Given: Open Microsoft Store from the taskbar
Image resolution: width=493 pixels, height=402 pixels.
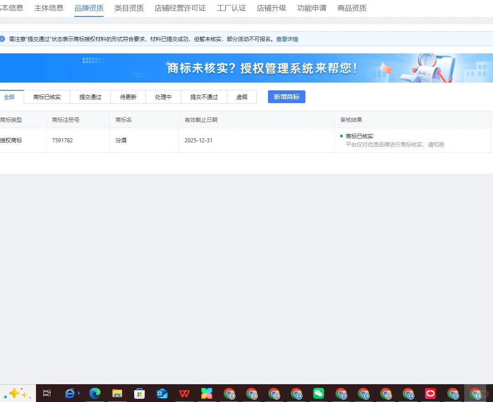Looking at the screenshot, I should [139, 393].
